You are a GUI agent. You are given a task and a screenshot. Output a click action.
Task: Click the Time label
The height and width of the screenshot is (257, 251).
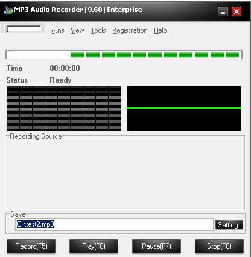click(x=14, y=68)
